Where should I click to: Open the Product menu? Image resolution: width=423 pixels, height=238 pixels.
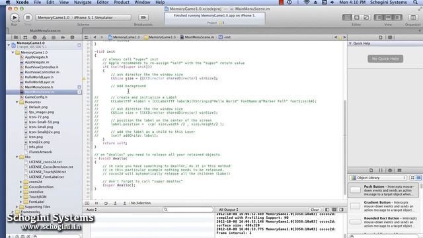tap(122, 3)
